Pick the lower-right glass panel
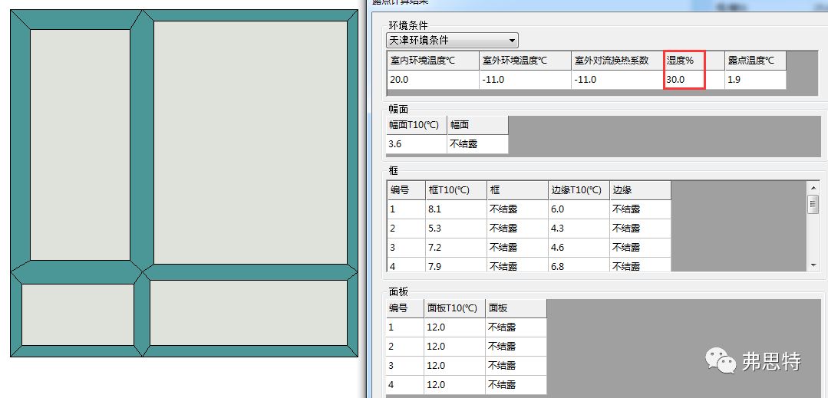This screenshot has height=398, width=828. coord(248,313)
